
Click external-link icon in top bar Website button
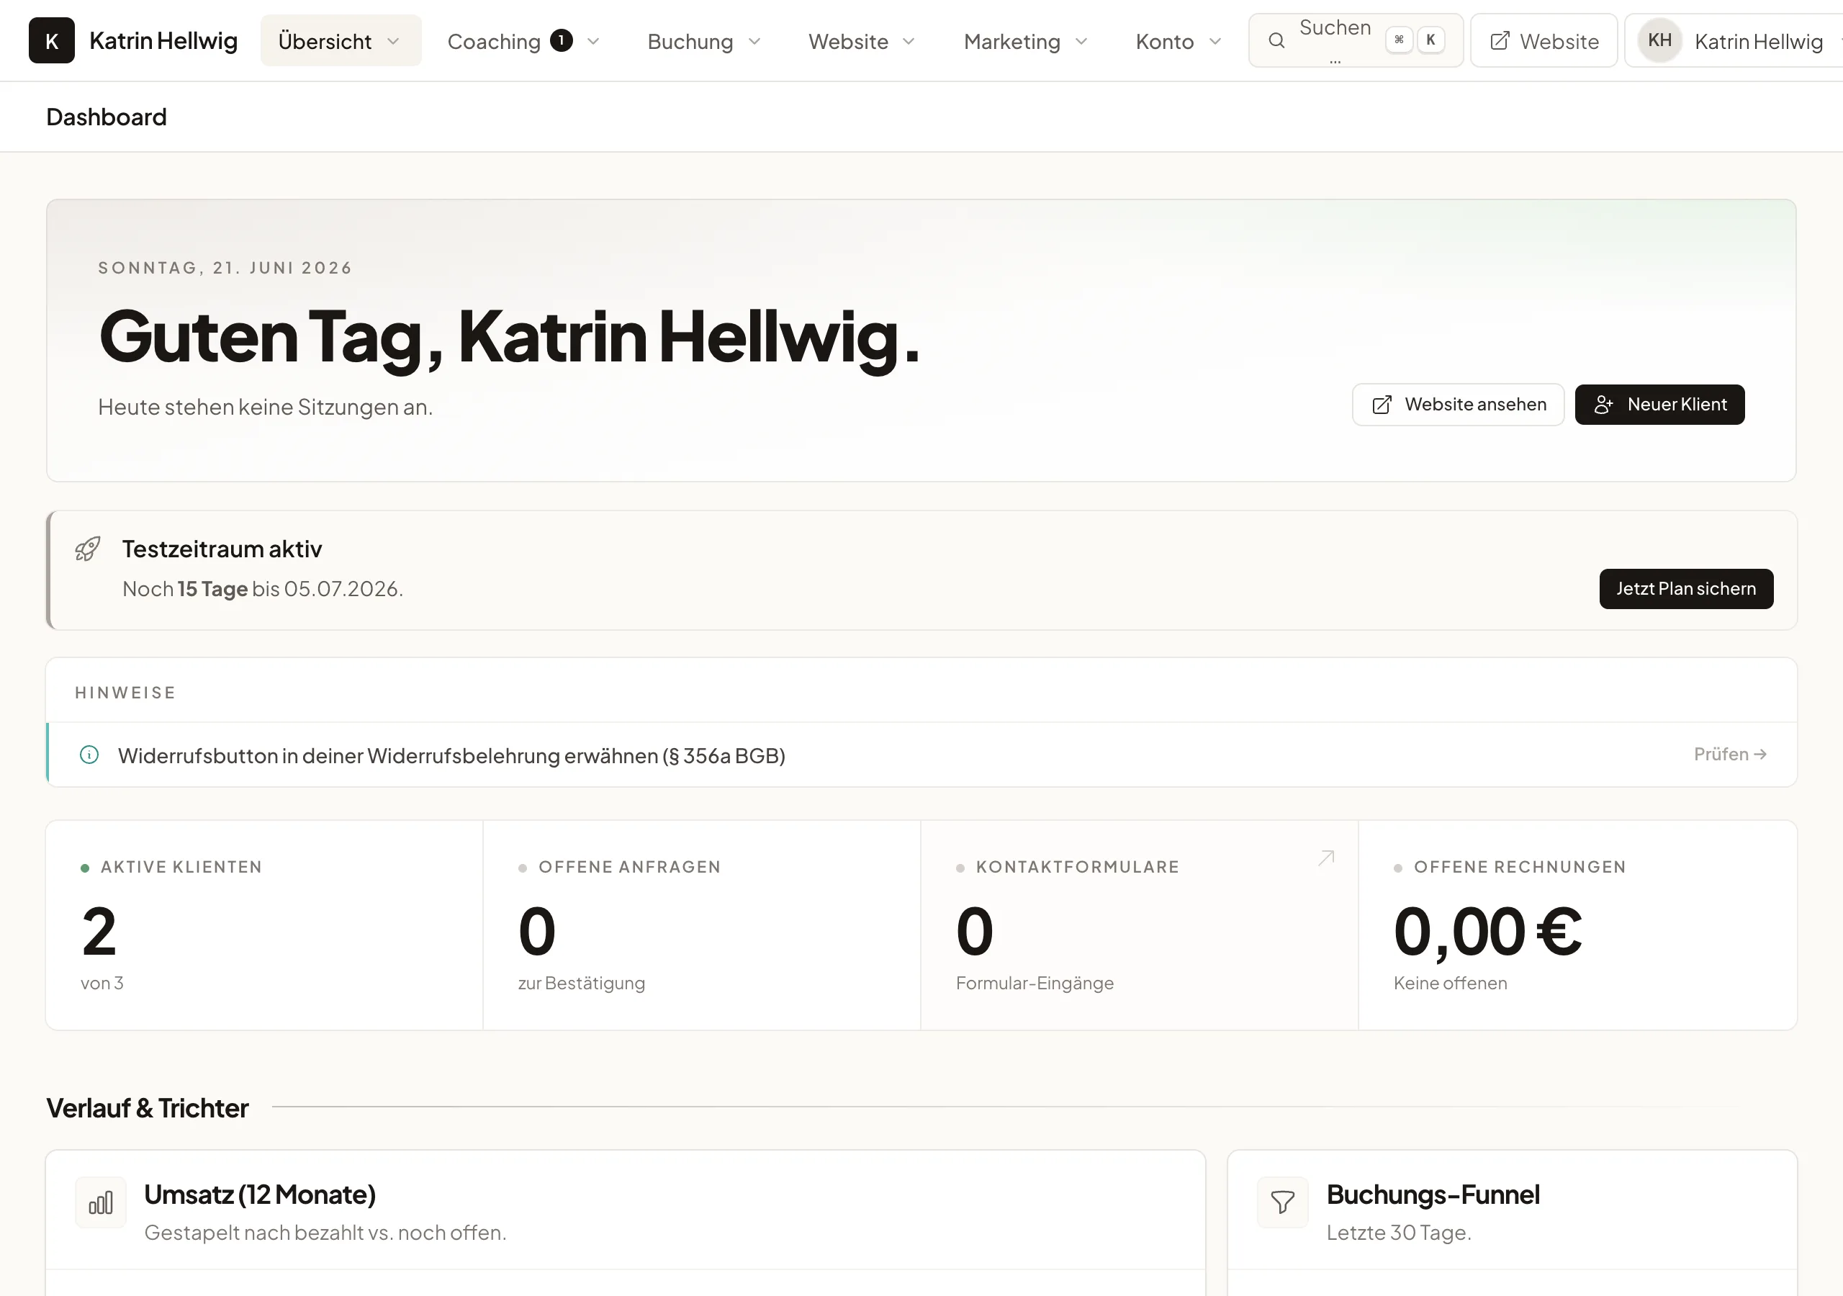[1500, 41]
